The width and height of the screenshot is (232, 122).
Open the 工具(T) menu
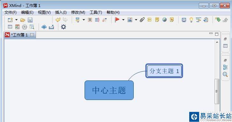tap(96, 12)
